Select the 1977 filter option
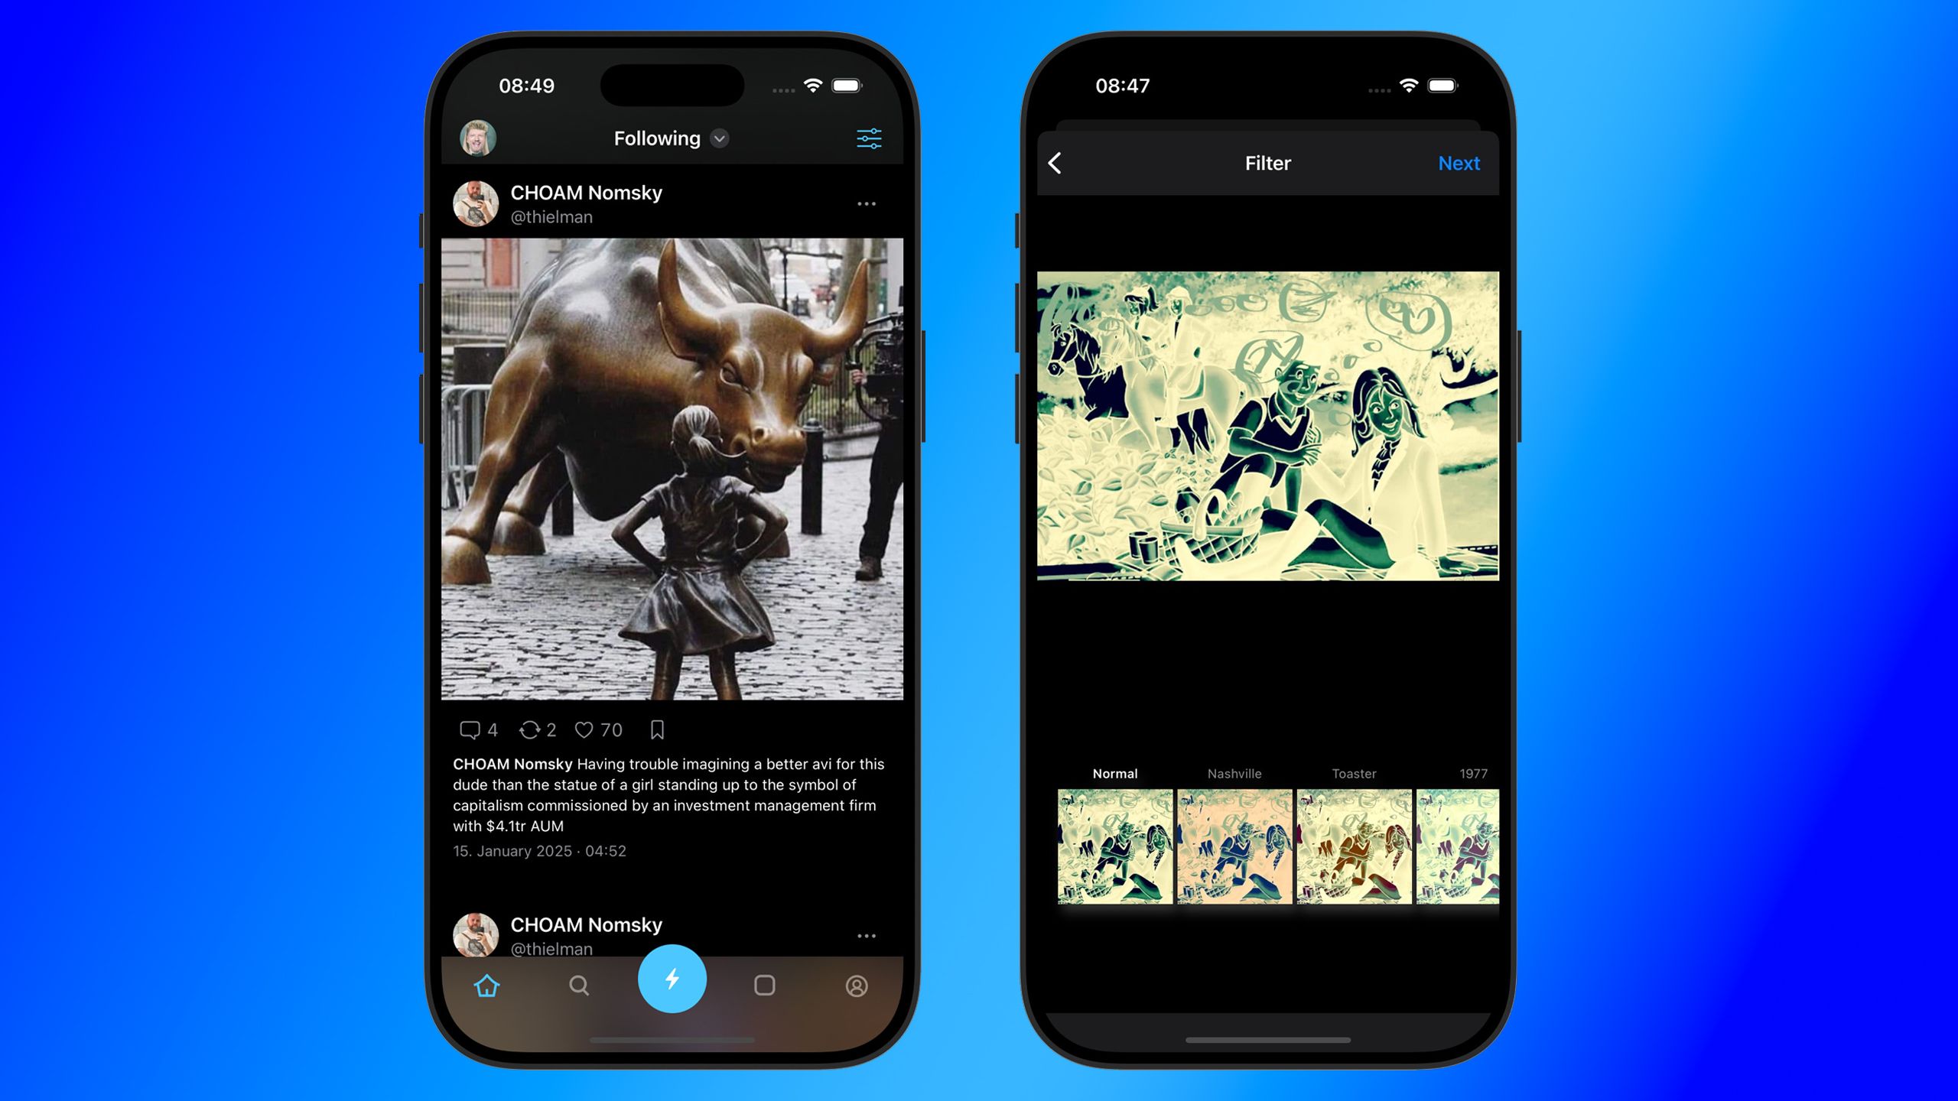This screenshot has width=1958, height=1101. click(x=1465, y=844)
